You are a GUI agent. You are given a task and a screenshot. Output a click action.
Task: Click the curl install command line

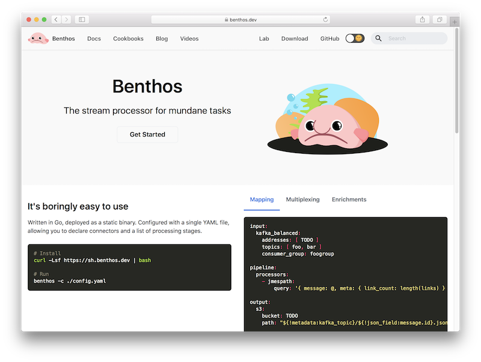[x=93, y=261]
